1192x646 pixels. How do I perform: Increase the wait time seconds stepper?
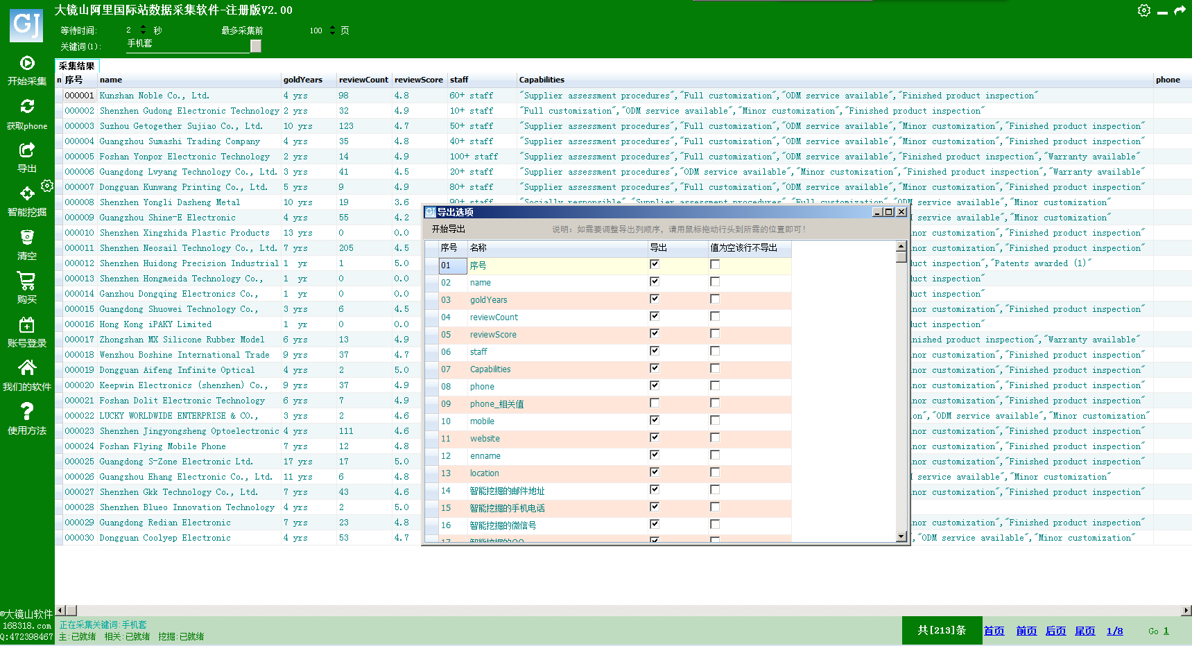tap(143, 27)
